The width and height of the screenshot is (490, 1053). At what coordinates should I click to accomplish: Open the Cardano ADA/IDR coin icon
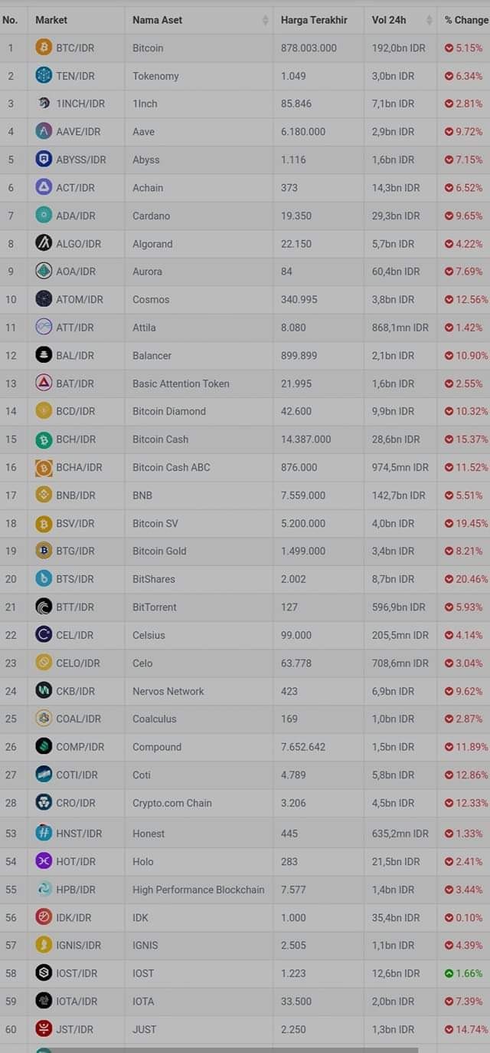click(x=44, y=216)
